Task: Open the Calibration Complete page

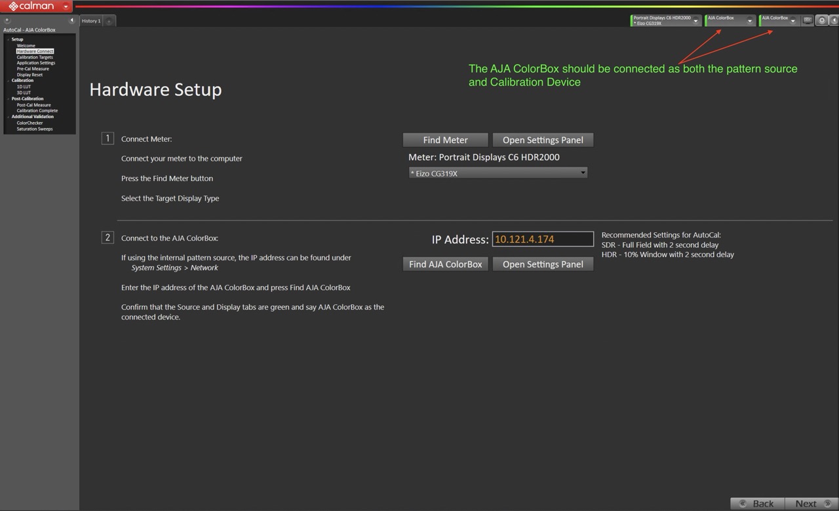Action: (x=37, y=111)
